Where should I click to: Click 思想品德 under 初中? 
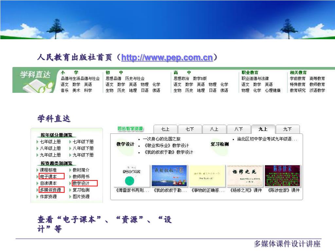pyautogui.click(x=114, y=78)
